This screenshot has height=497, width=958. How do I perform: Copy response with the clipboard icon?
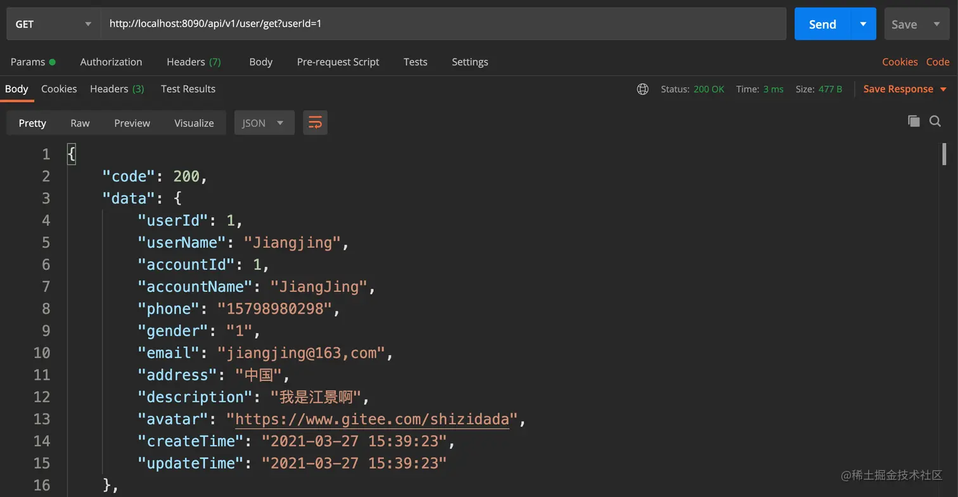pos(914,120)
